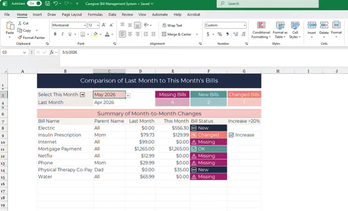Viewport: 348px width, 211px height.
Task: Apply the Font Color swatch
Action: tap(107, 34)
